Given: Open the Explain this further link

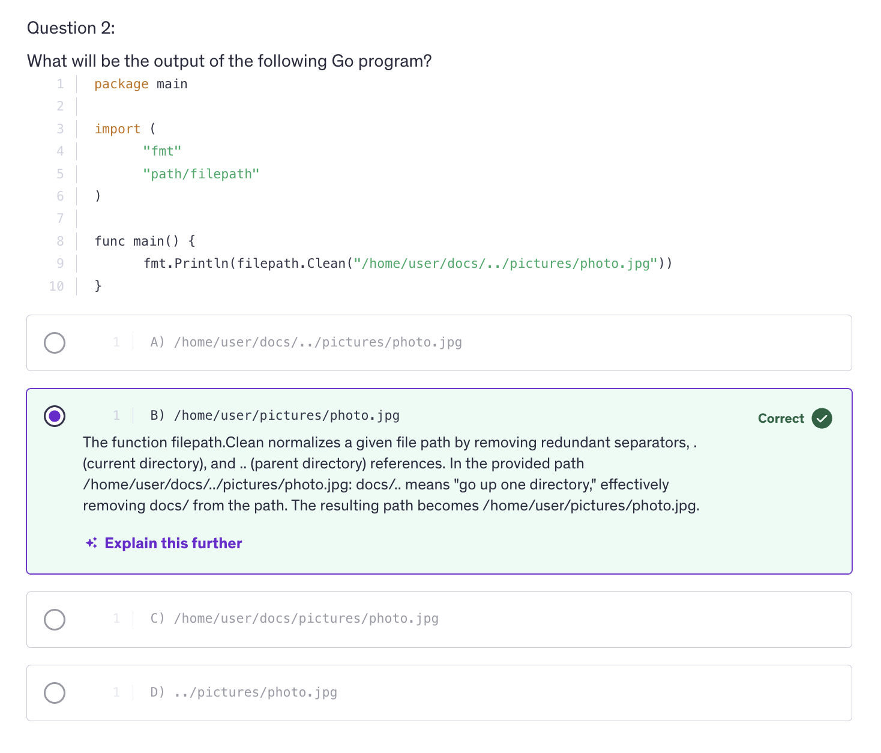Looking at the screenshot, I should [x=173, y=543].
